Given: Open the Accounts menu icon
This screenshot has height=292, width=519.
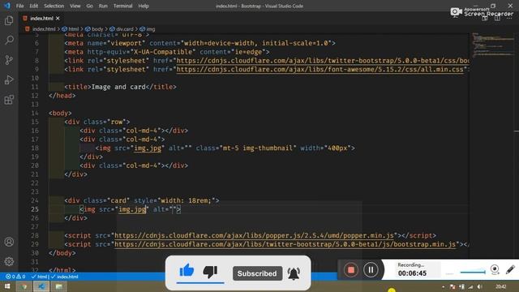Looking at the screenshot, I should pyautogui.click(x=9, y=242).
